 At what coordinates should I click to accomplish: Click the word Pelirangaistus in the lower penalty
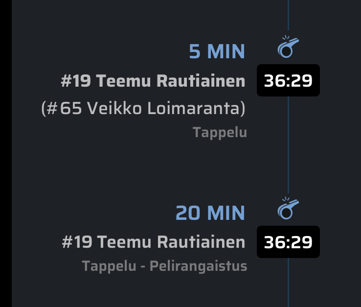(198, 266)
